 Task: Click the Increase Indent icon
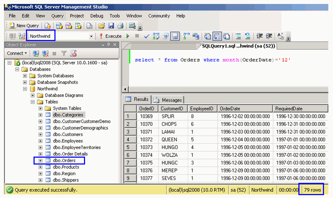click(x=269, y=36)
